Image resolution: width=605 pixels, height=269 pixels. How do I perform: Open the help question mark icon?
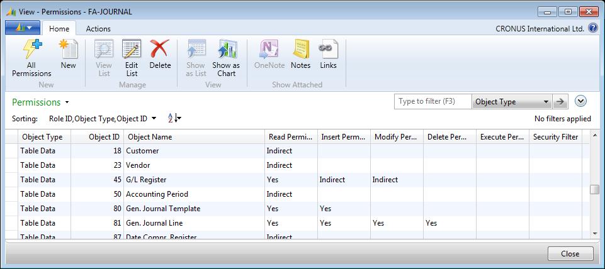click(x=592, y=28)
